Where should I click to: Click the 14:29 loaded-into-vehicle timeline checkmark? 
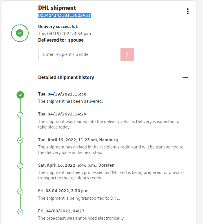20,115
